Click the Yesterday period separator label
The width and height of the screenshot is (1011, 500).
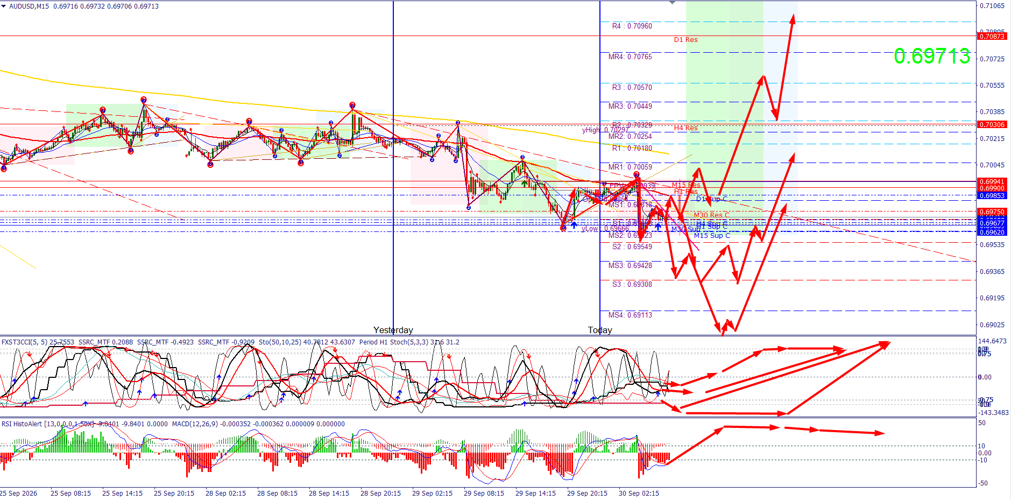coord(393,330)
